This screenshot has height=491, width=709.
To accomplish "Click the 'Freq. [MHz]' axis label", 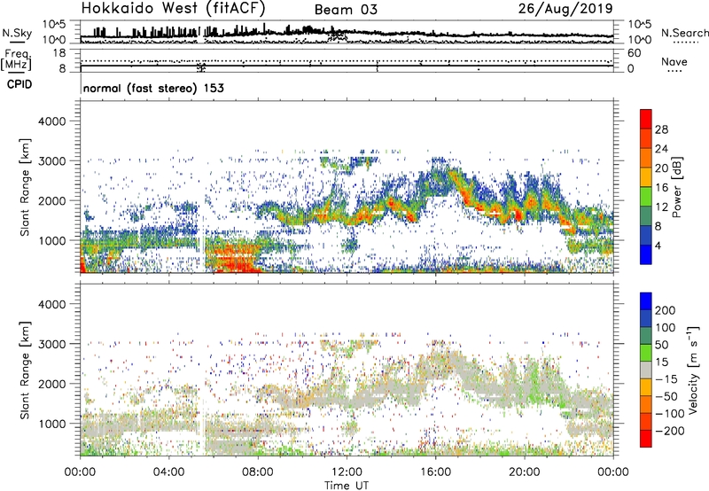I will [x=17, y=59].
